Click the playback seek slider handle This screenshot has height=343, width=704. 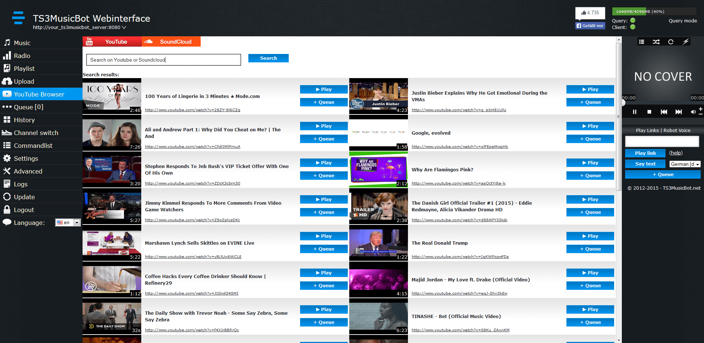[623, 103]
